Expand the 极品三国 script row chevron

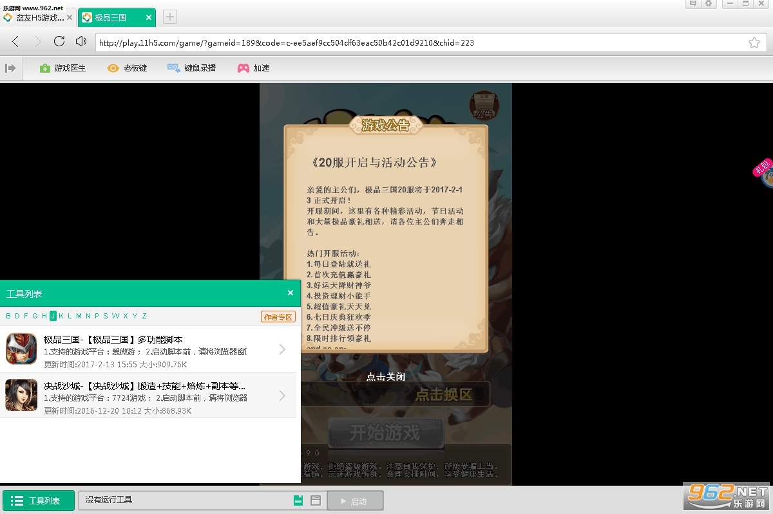(282, 349)
